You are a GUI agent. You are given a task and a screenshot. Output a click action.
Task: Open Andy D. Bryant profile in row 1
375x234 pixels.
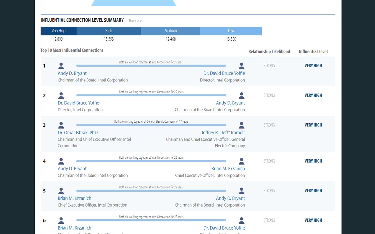(x=72, y=73)
